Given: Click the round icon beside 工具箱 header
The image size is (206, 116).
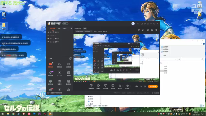Looking at the screenshot, I should tap(70, 59).
